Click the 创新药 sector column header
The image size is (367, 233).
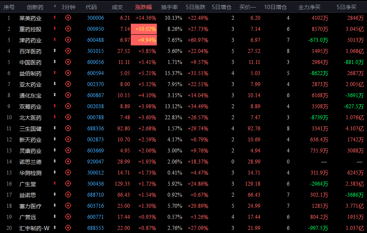[35, 7]
